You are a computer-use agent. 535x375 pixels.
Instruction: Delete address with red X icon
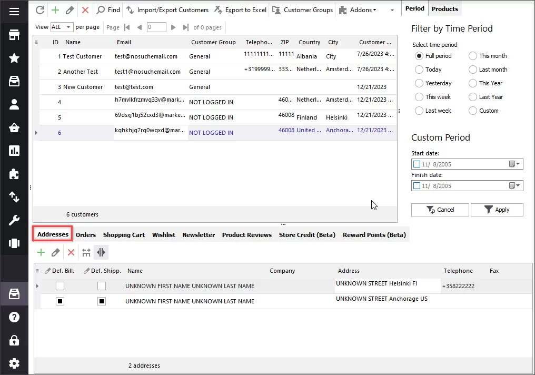pyautogui.click(x=71, y=252)
